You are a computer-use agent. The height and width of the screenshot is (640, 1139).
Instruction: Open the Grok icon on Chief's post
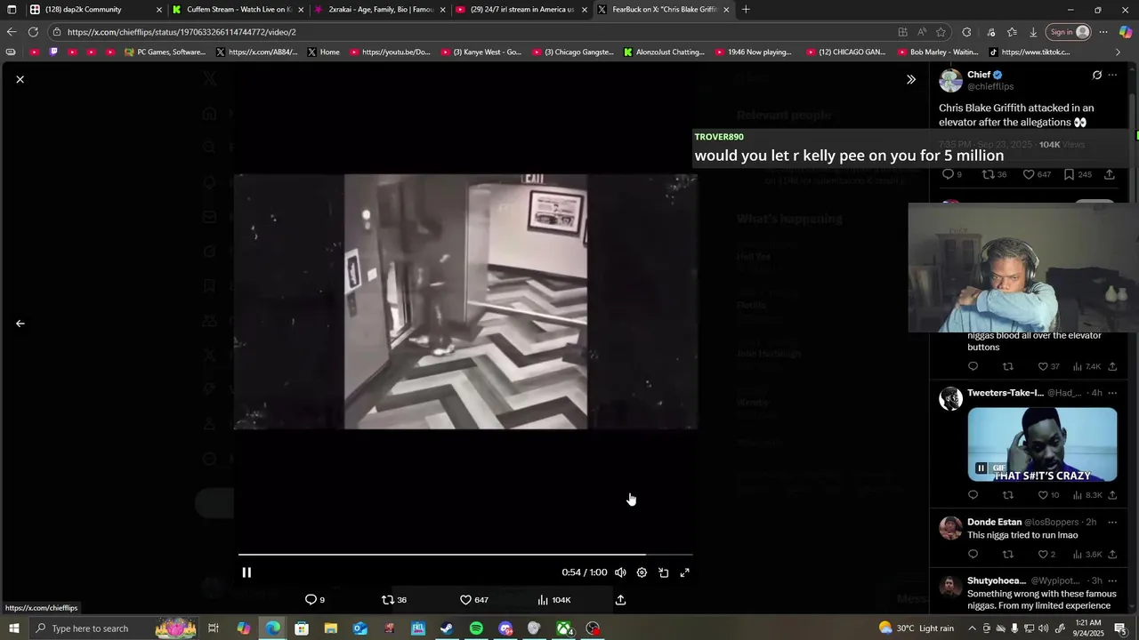tap(1096, 76)
